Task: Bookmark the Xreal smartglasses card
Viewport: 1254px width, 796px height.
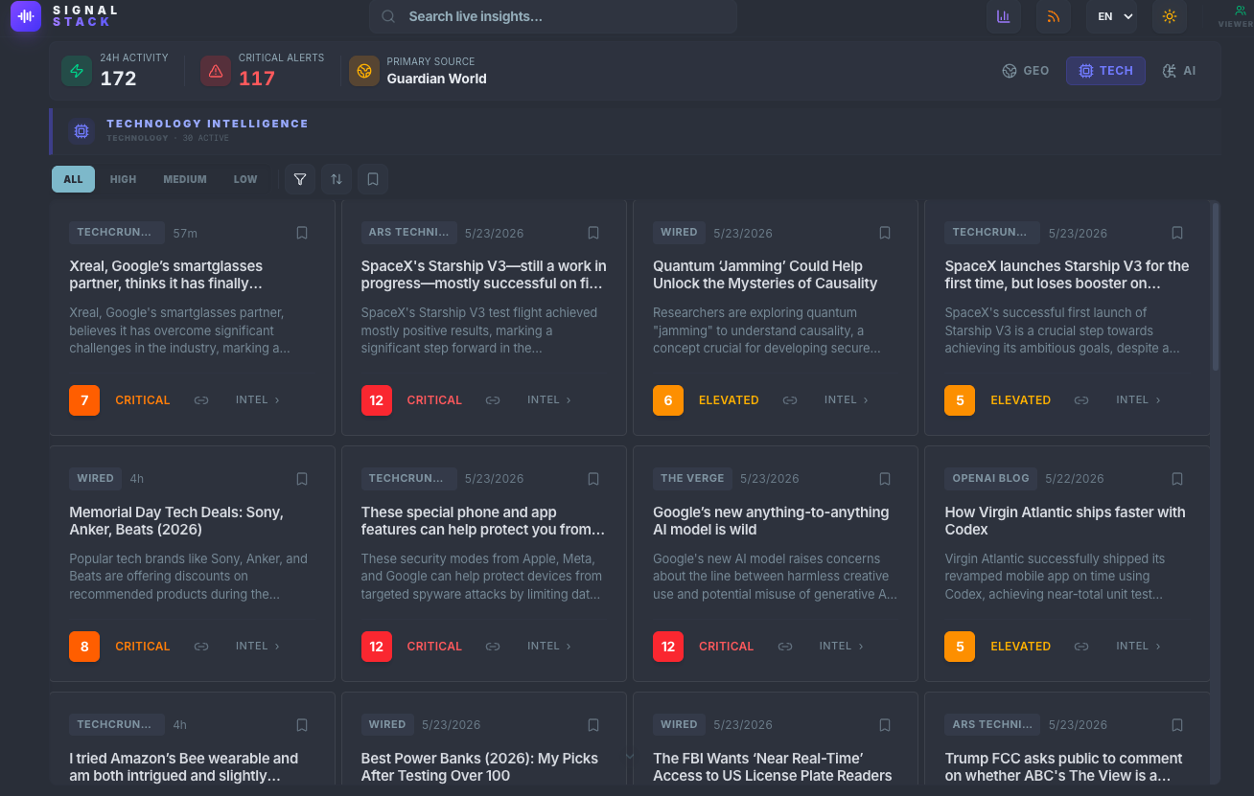Action: pos(302,233)
